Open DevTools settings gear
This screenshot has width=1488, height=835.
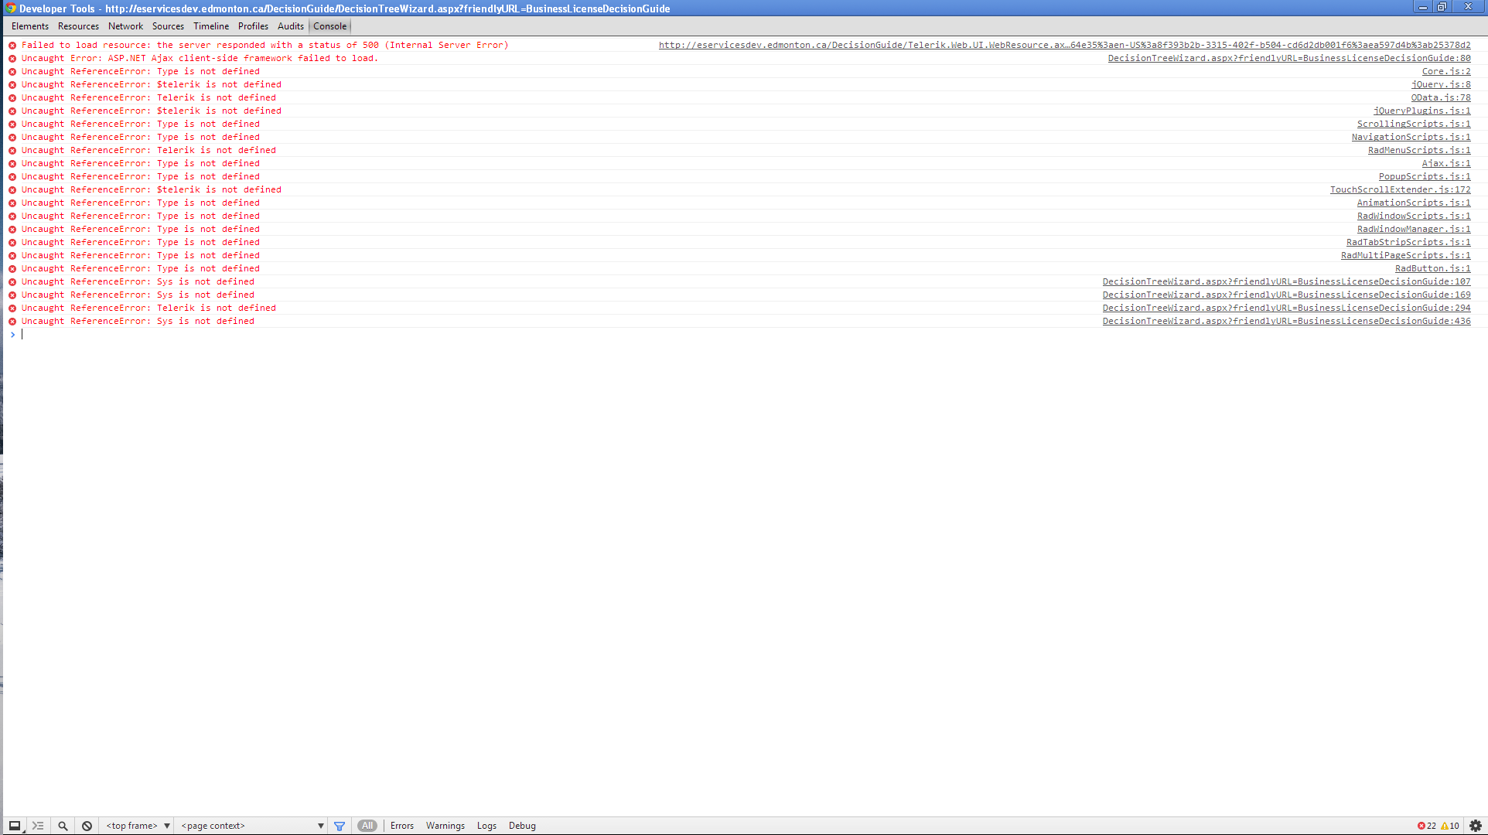pos(1476,826)
